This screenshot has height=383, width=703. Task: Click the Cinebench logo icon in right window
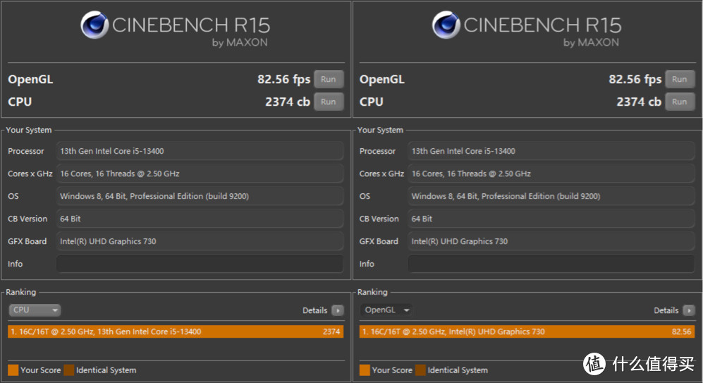pyautogui.click(x=446, y=25)
